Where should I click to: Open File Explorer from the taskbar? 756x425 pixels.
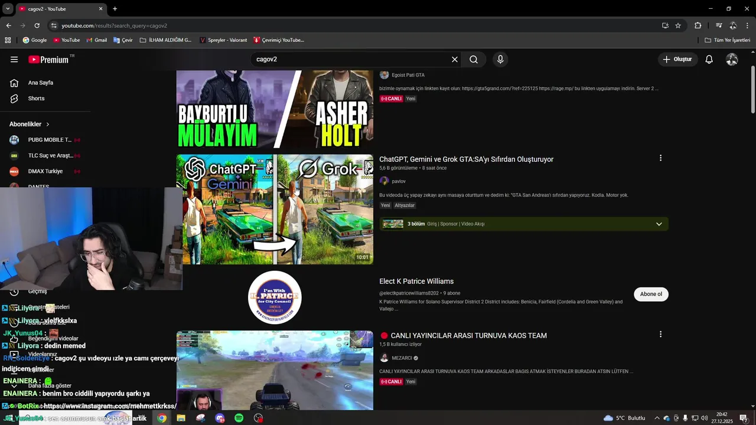coord(181,418)
